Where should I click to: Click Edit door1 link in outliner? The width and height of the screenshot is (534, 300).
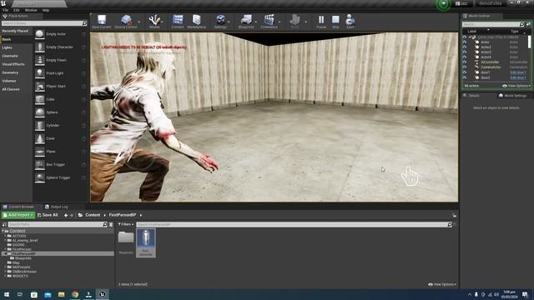coord(518,72)
